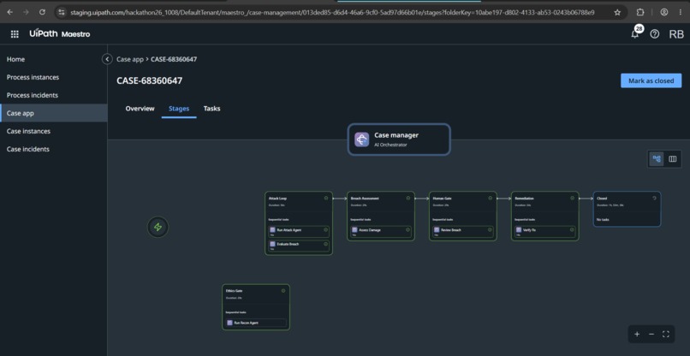Click the Assess Damage task icon
Viewport: 690px width, 356px height.
354,229
